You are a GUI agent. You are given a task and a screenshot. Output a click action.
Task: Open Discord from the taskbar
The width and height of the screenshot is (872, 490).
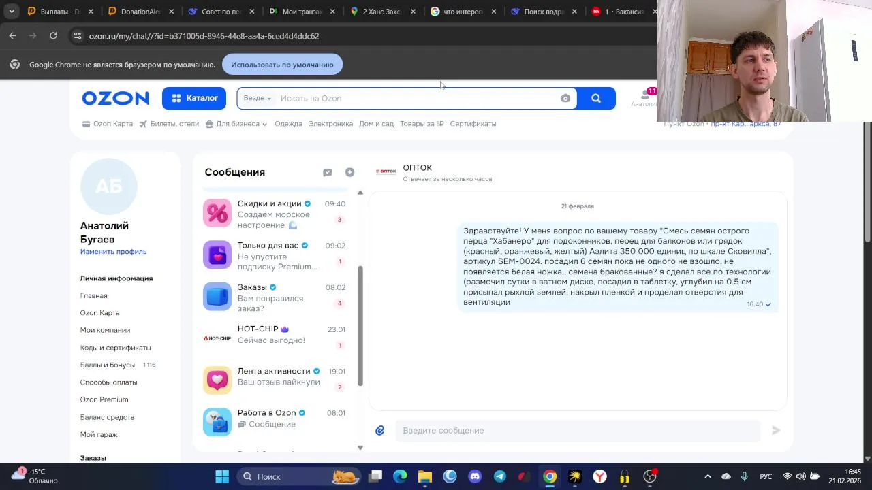tap(475, 476)
